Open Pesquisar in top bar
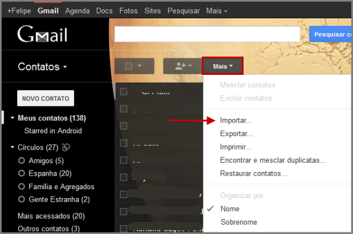The width and height of the screenshot is (353, 234). 184,11
